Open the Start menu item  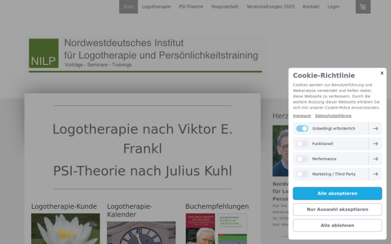tap(128, 7)
